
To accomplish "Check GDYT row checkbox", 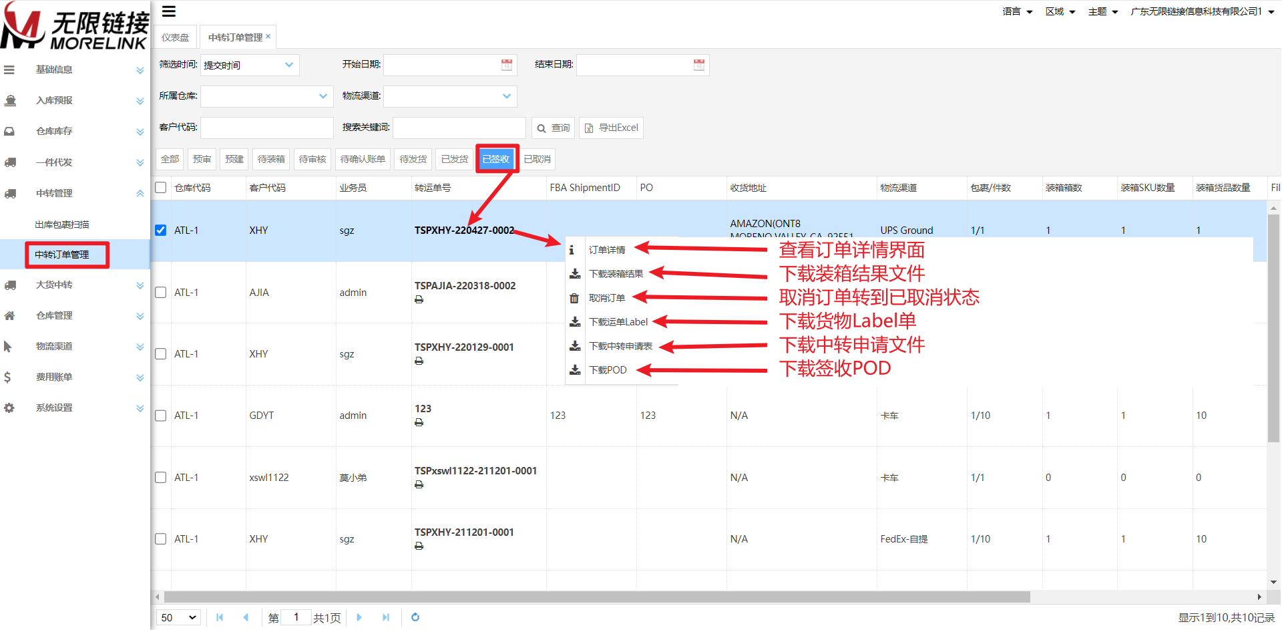I will tap(161, 416).
